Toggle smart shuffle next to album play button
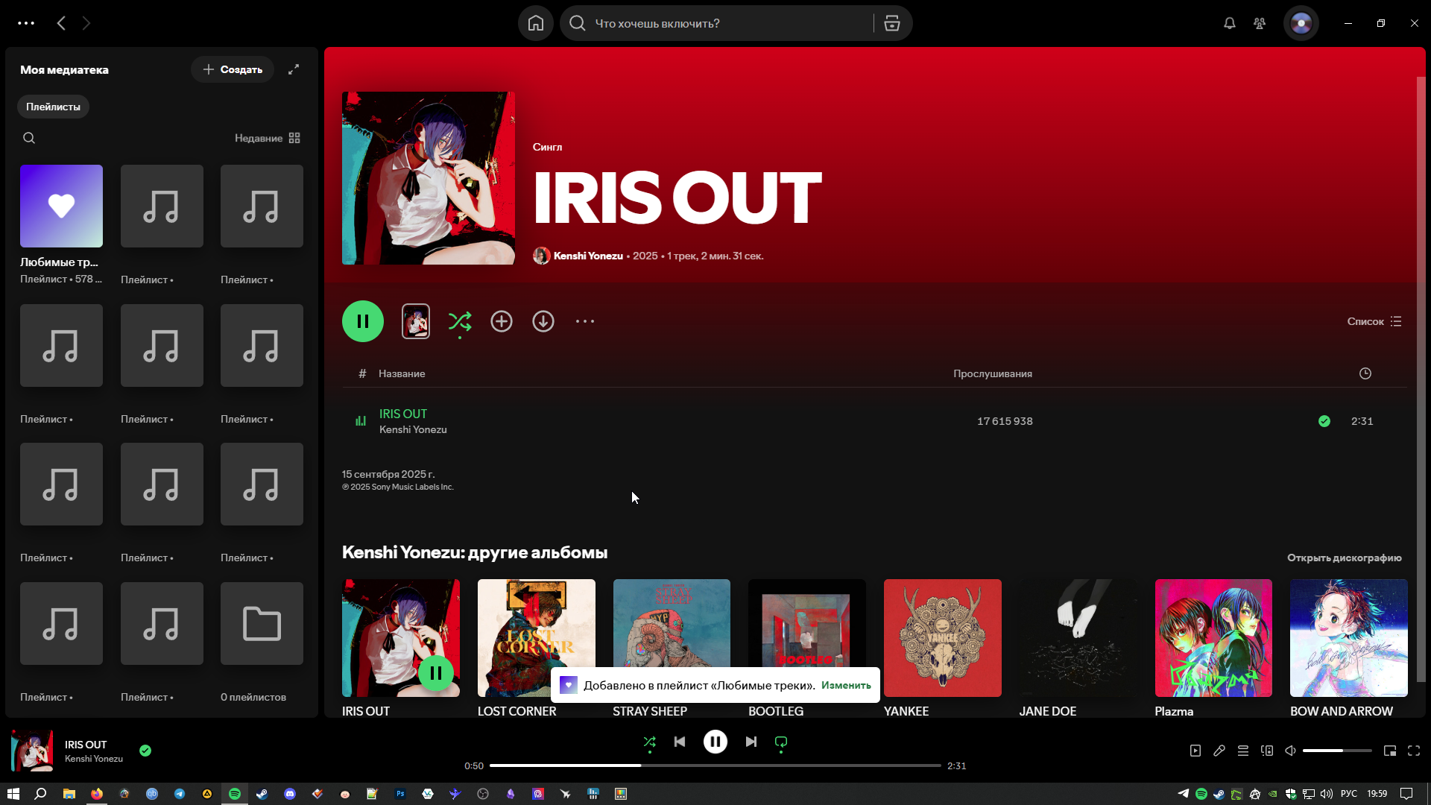The width and height of the screenshot is (1431, 805). point(460,321)
